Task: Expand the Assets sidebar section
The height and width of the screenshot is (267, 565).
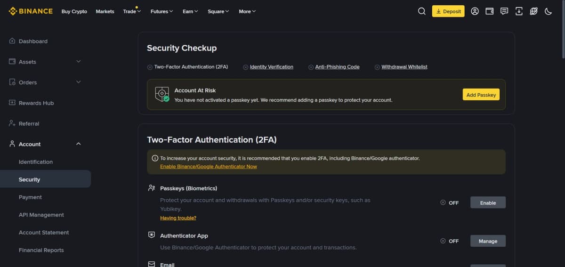Action: 78,61
